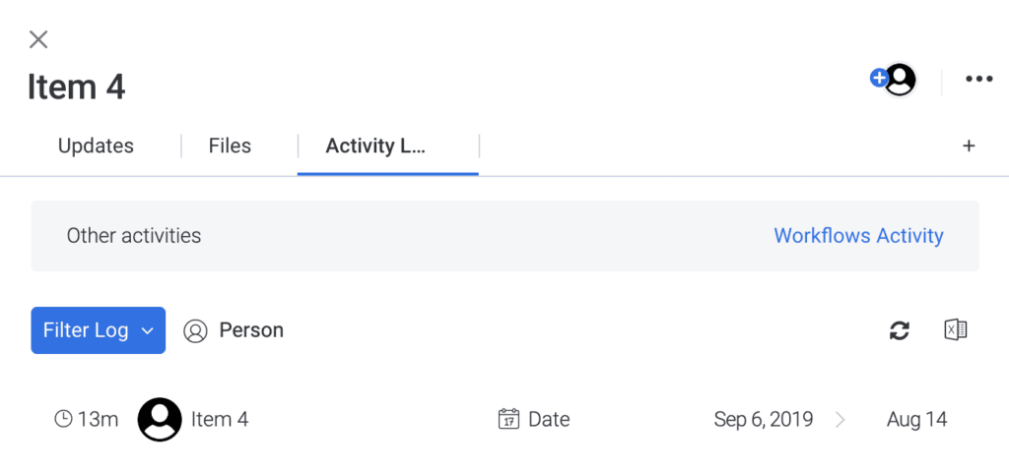Viewport: 1009px width, 472px height.
Task: Click the person filter icon
Action: (x=195, y=331)
